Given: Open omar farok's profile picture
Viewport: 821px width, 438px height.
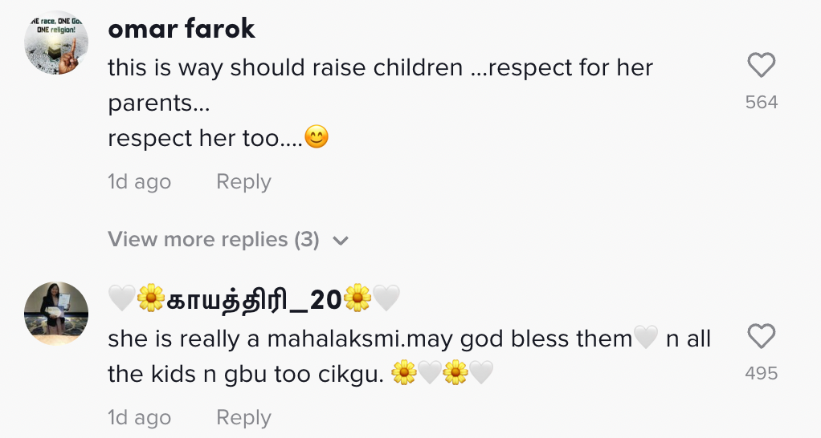Looking at the screenshot, I should [x=56, y=43].
